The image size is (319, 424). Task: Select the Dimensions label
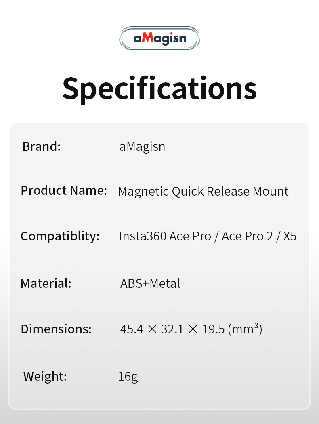click(56, 329)
